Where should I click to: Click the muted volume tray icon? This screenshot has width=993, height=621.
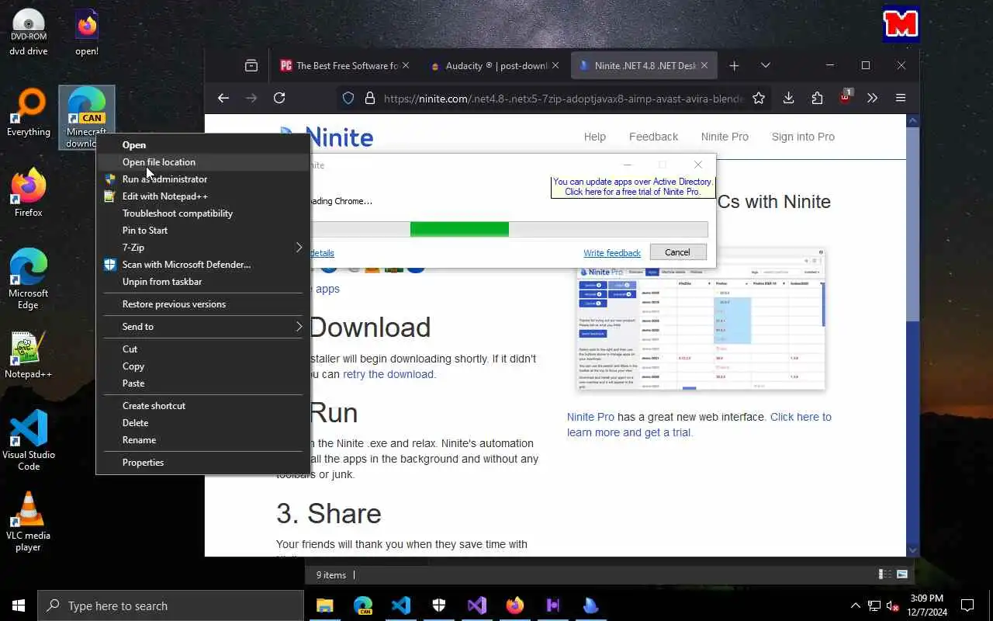point(893,605)
